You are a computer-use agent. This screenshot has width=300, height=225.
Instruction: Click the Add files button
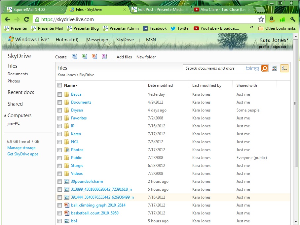[124, 57]
